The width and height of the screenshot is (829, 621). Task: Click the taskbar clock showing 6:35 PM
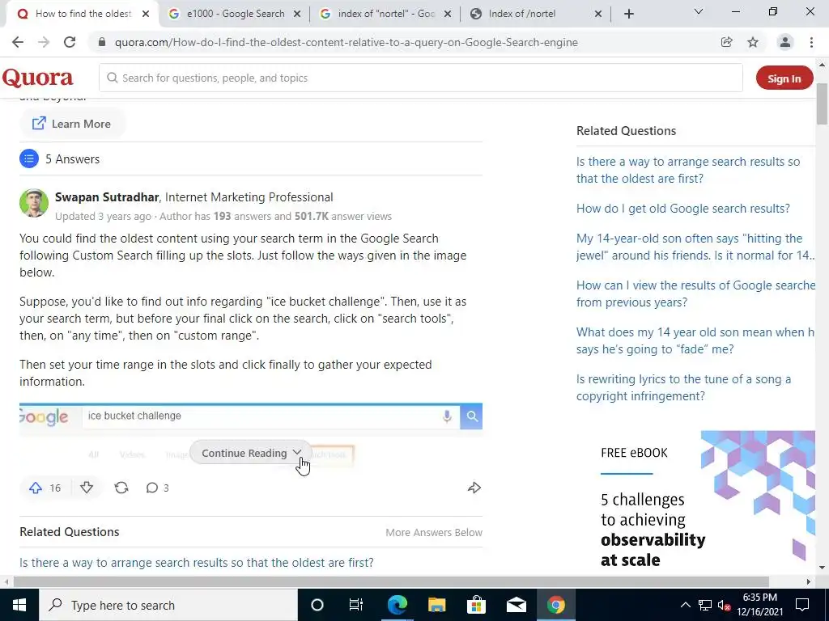tap(759, 605)
